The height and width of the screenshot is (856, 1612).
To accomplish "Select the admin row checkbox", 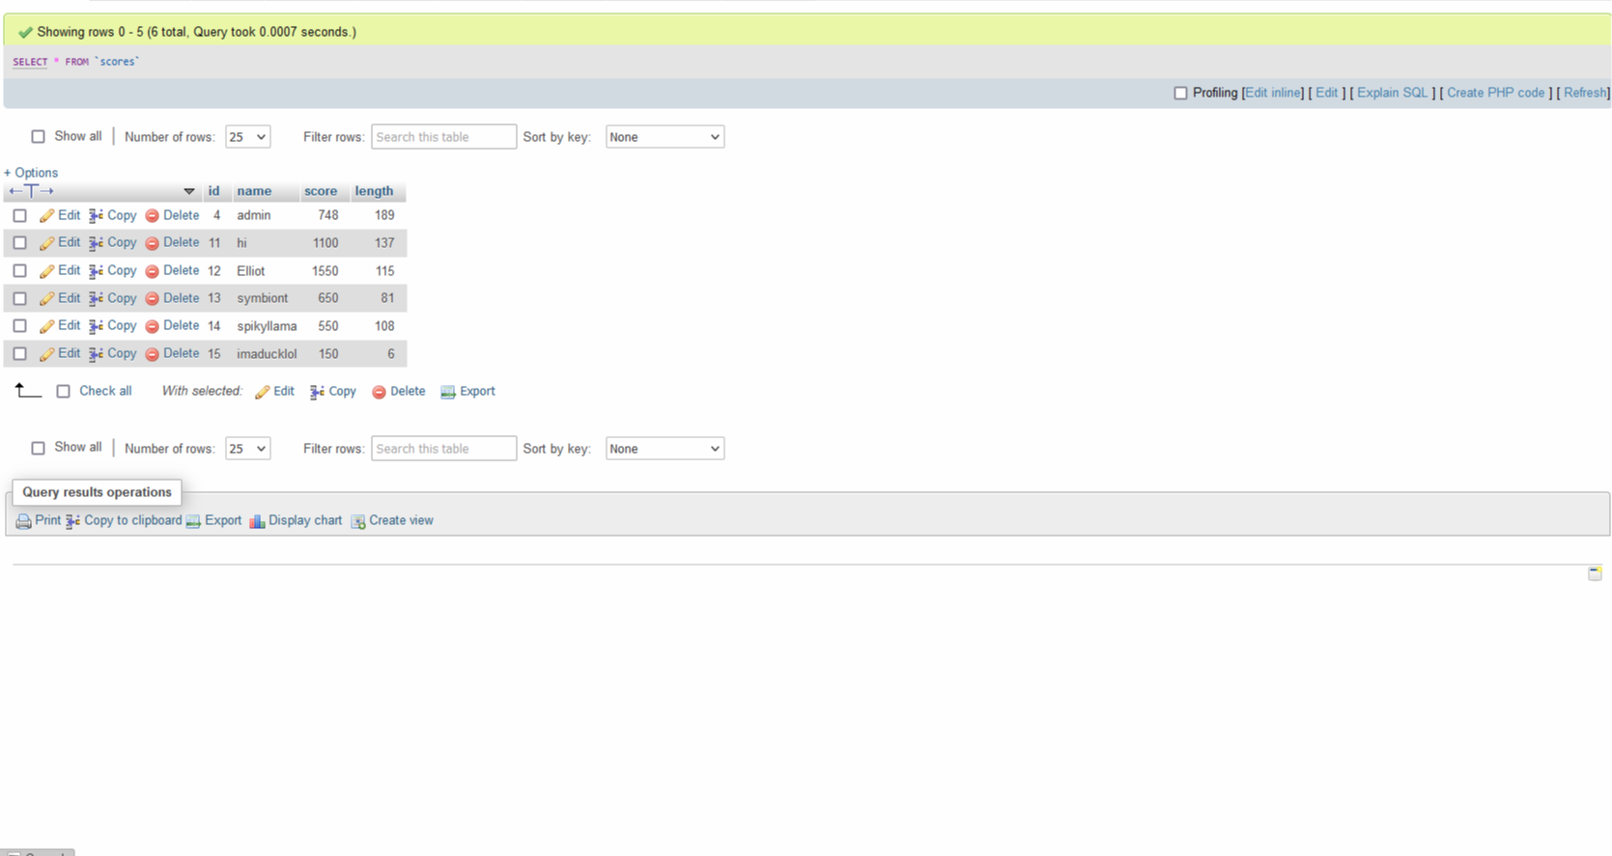I will 19,216.
